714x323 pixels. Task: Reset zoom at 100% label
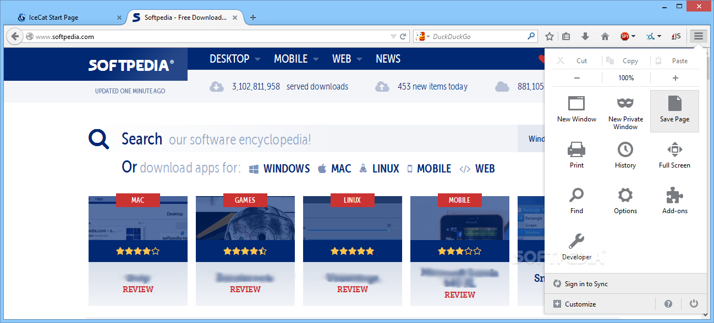[626, 78]
